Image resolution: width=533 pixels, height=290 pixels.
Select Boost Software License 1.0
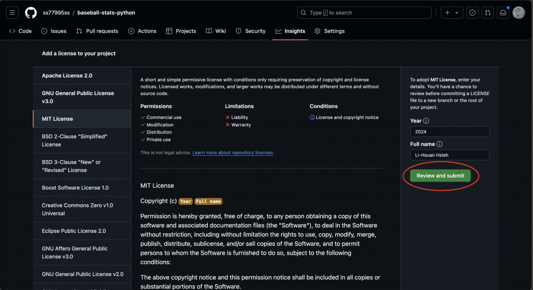pos(82,188)
